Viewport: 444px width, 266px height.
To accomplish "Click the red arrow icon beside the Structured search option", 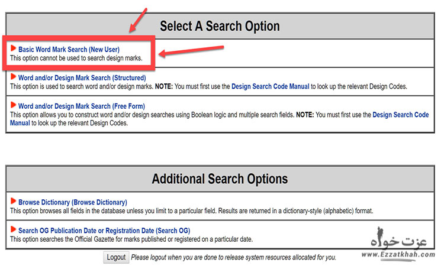I will pyautogui.click(x=14, y=77).
